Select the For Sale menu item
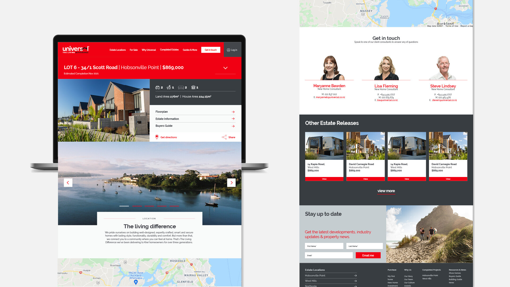Viewport: 510px width, 287px height. click(x=134, y=50)
